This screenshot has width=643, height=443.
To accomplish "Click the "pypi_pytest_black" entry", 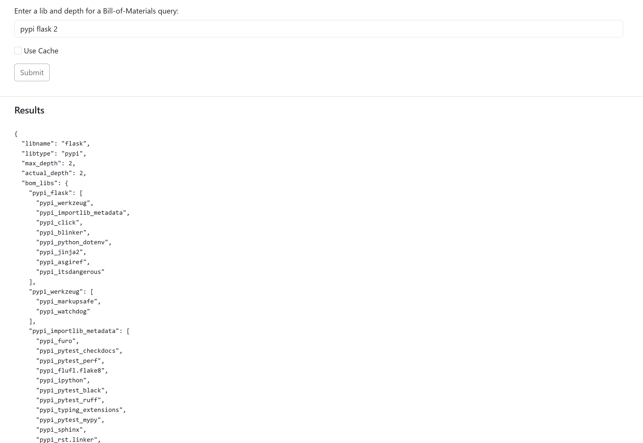I will [x=72, y=390].
